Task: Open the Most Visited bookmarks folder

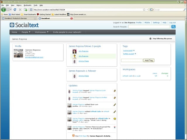Action: [x=14, y=14]
